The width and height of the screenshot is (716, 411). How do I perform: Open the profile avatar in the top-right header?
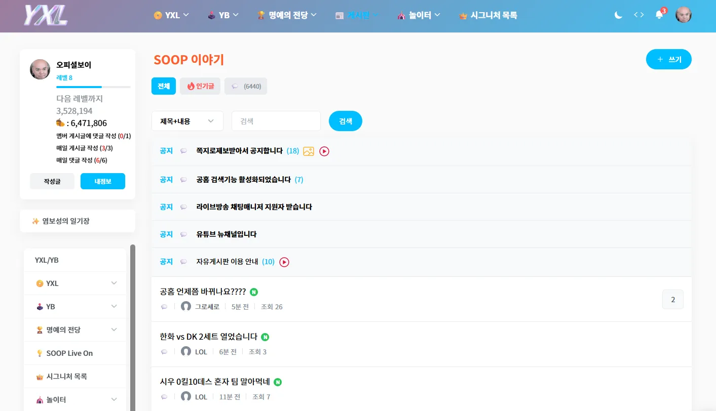point(684,15)
